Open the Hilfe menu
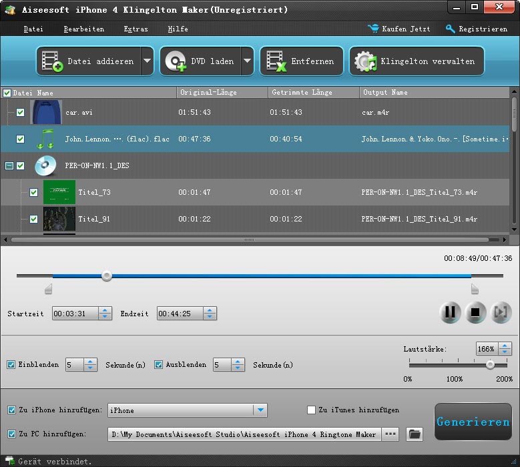 tap(178, 29)
